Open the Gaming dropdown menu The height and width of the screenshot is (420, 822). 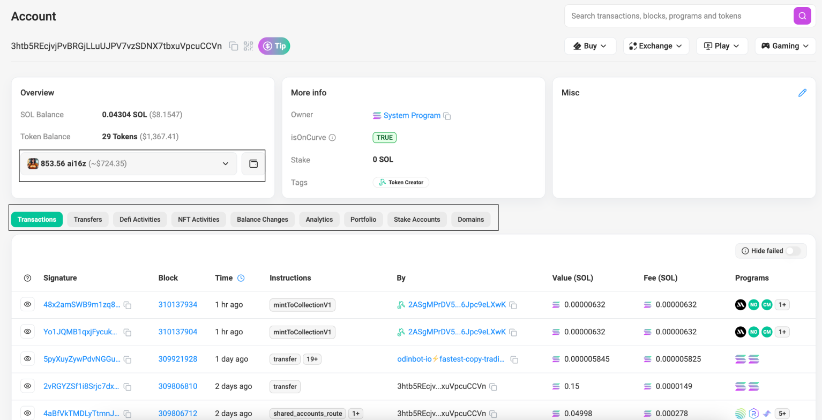[x=785, y=46]
